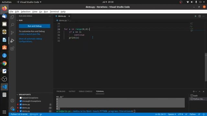Open the Explorer view in activity bar
The image size is (207, 116).
pos(12,17)
